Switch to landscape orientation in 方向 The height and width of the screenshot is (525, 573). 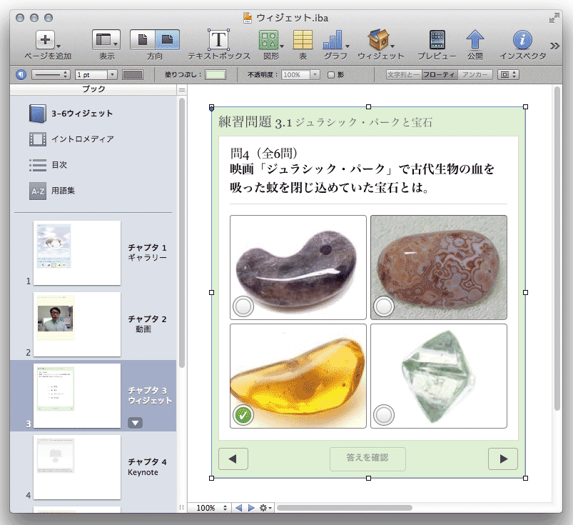coord(168,39)
